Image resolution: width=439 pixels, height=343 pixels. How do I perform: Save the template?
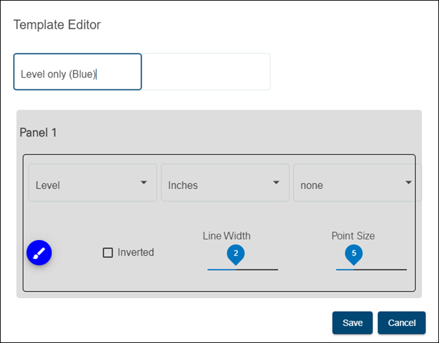coord(352,323)
